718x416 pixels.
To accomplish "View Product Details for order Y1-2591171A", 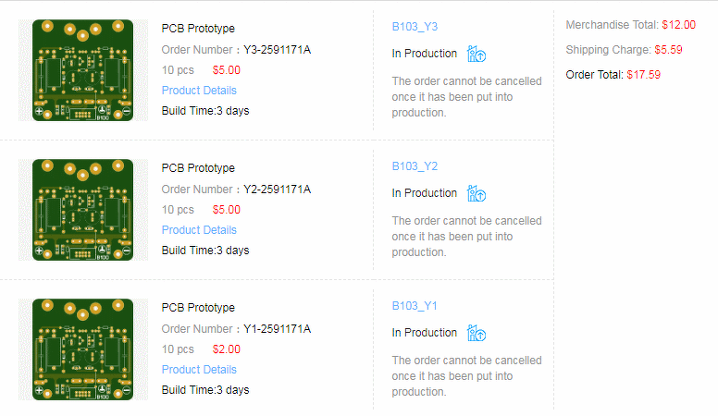I will click(x=199, y=370).
